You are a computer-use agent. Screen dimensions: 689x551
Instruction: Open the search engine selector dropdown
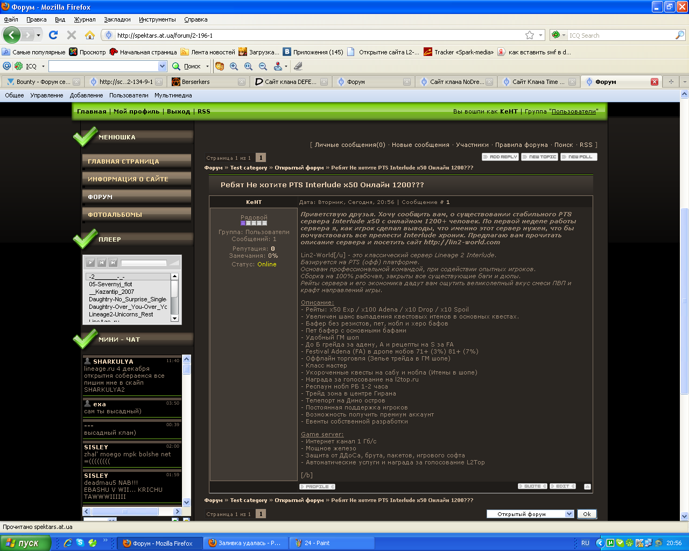[558, 35]
